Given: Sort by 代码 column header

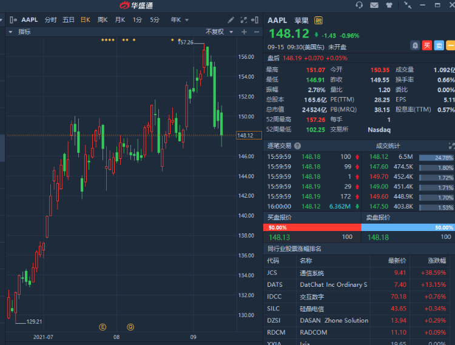Looking at the screenshot, I should click(x=273, y=261).
